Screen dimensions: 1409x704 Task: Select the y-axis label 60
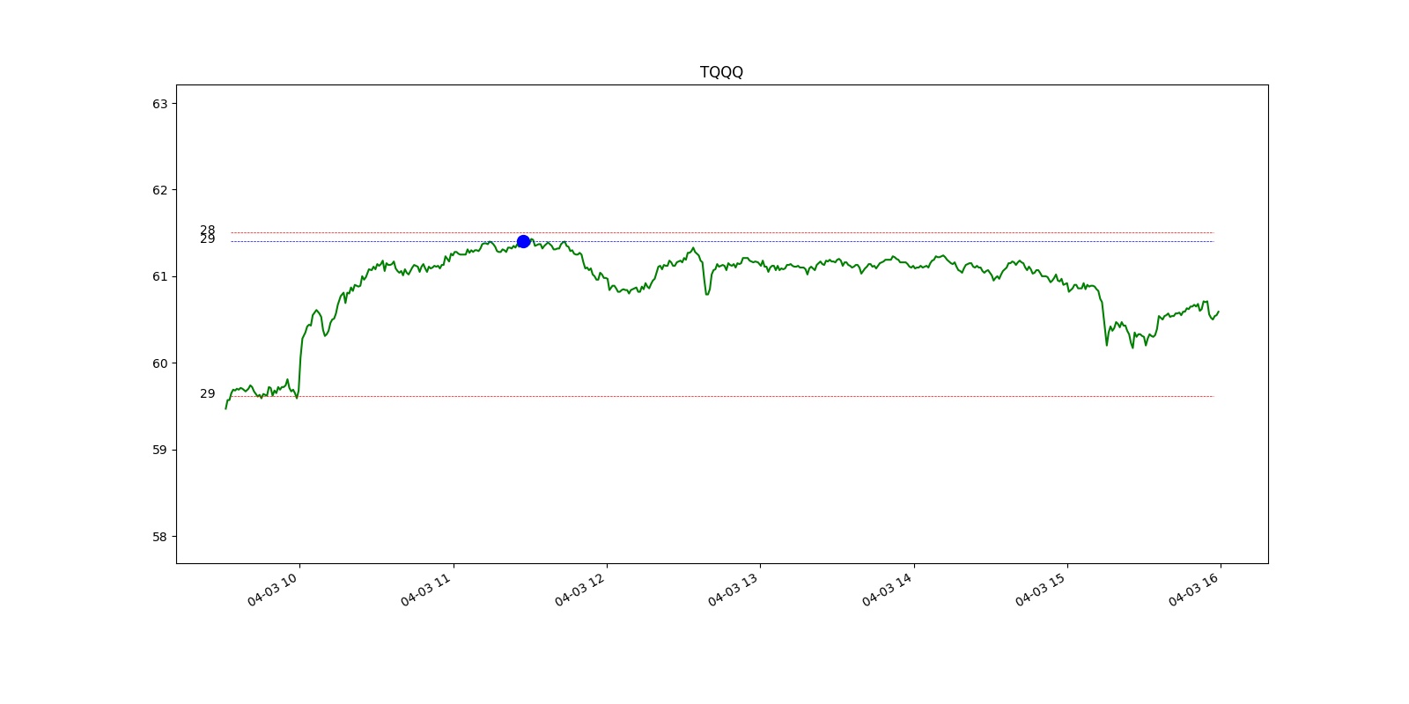point(159,363)
